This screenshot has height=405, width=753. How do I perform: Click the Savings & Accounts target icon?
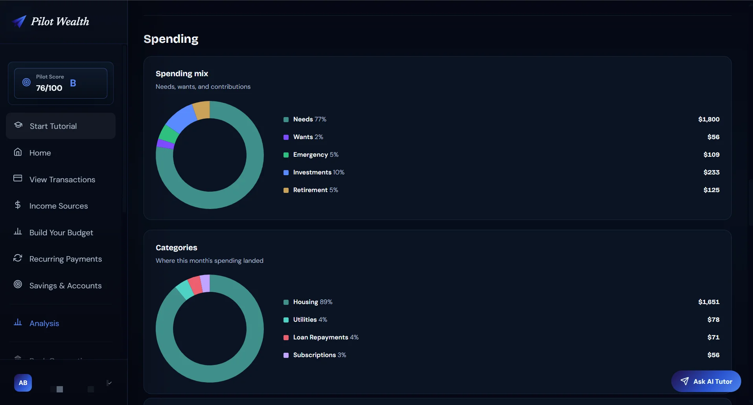pos(18,284)
